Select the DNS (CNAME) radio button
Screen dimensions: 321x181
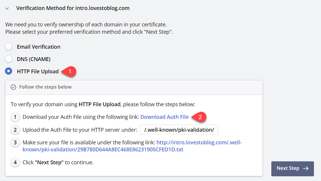click(x=9, y=59)
